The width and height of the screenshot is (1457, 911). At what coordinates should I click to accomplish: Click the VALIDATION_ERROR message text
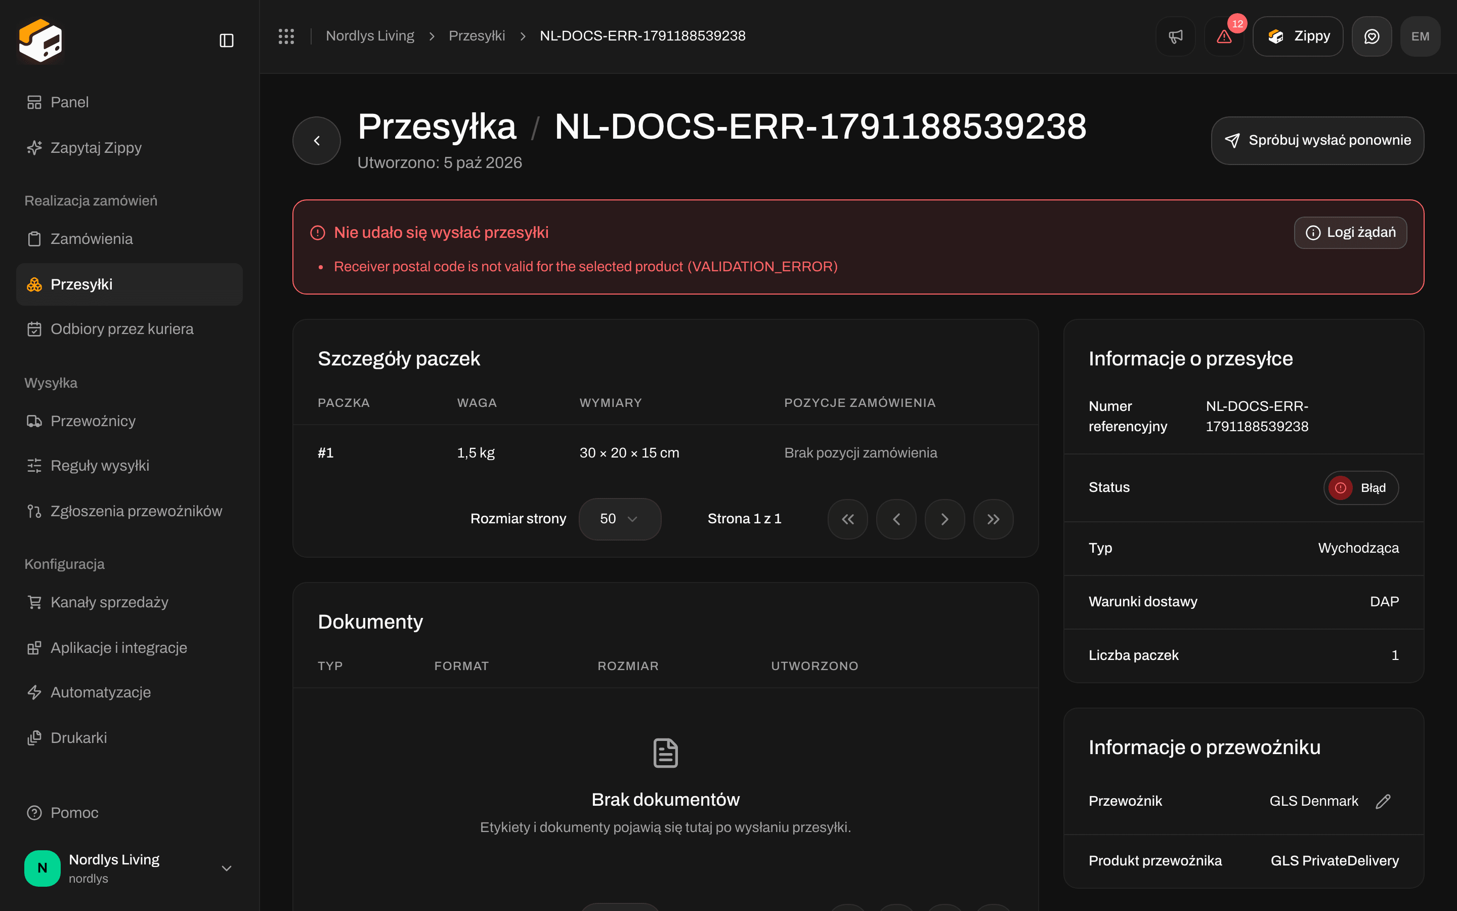(586, 266)
